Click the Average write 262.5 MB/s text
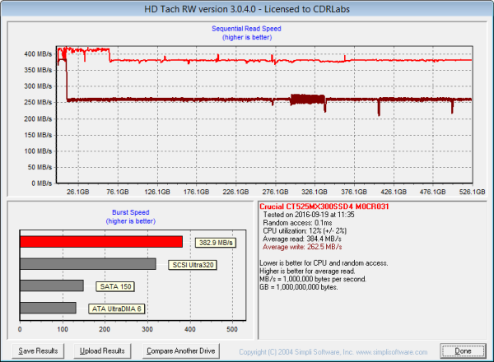494x362 pixels. 301,246
